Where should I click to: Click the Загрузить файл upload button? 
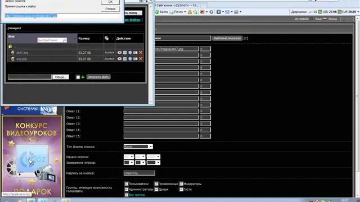tap(98, 77)
